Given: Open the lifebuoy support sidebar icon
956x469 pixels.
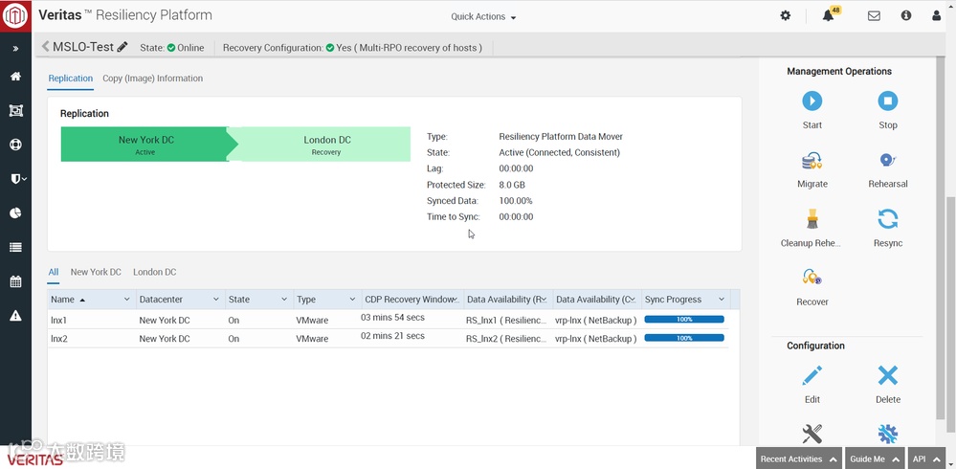Looking at the screenshot, I should point(15,145).
